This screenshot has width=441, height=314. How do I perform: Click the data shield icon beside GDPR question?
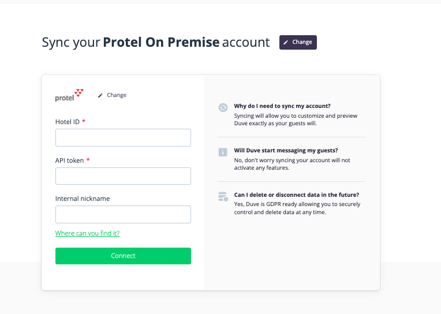(x=223, y=196)
